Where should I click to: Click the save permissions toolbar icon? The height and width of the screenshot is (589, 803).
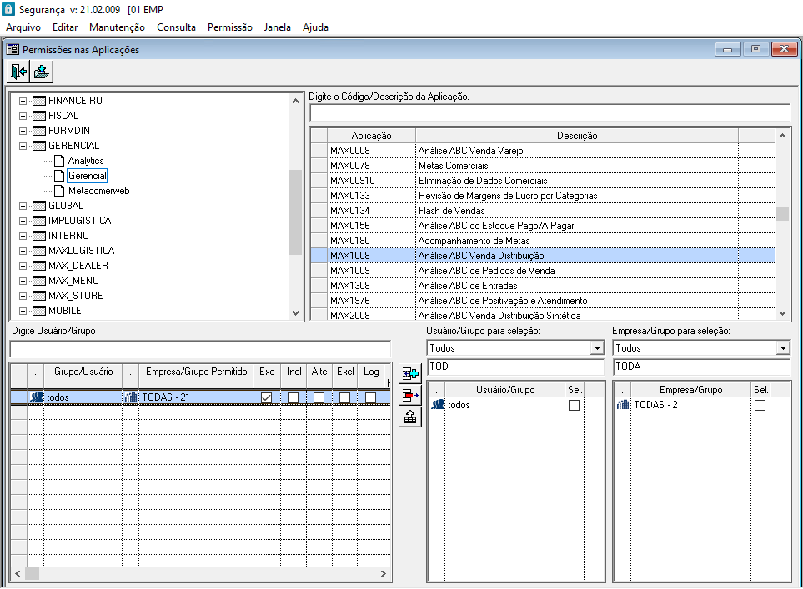(x=42, y=72)
